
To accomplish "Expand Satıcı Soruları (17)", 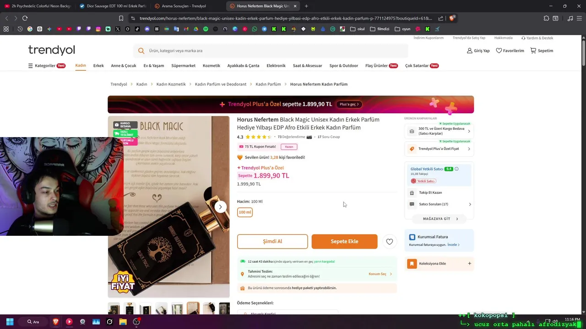I will (x=439, y=204).
